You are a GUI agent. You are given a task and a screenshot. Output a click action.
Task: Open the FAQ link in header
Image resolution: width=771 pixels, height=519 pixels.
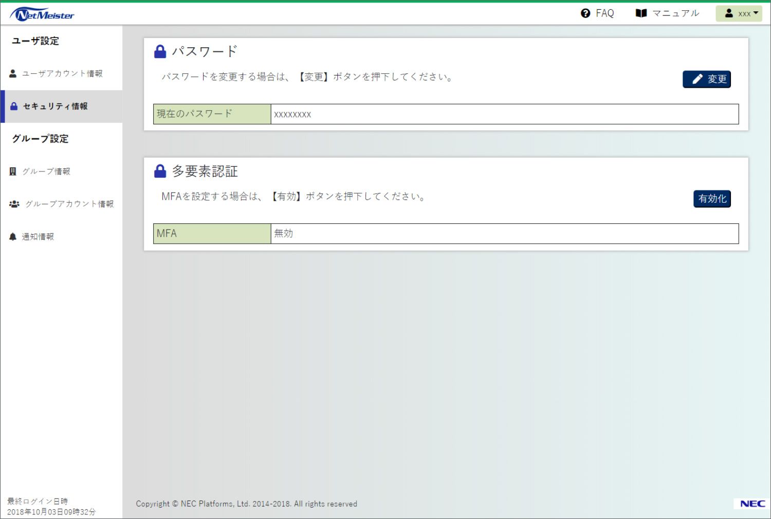click(604, 13)
